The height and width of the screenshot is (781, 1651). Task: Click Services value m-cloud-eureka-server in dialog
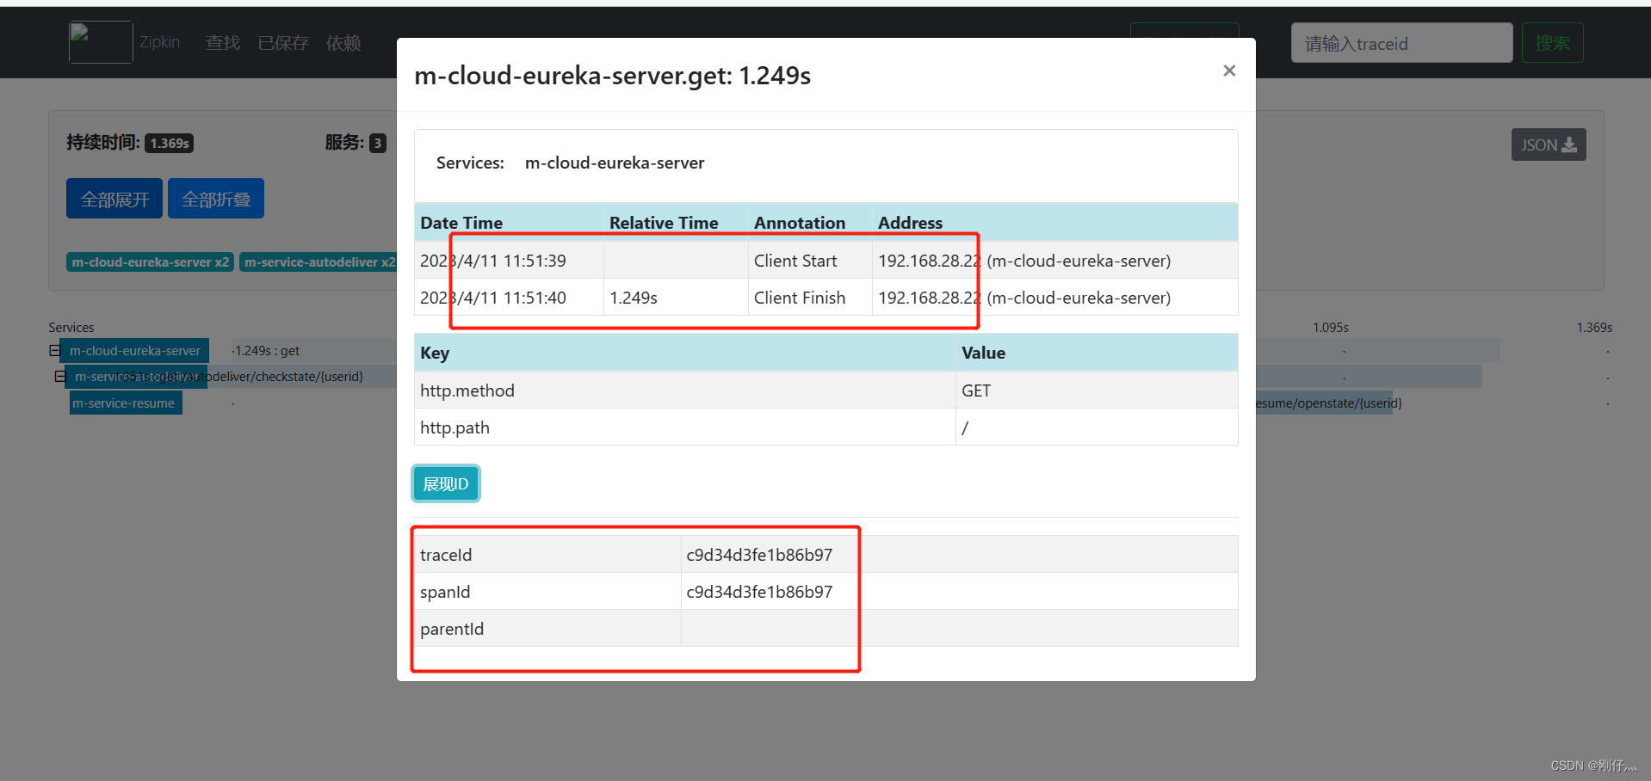coord(615,163)
